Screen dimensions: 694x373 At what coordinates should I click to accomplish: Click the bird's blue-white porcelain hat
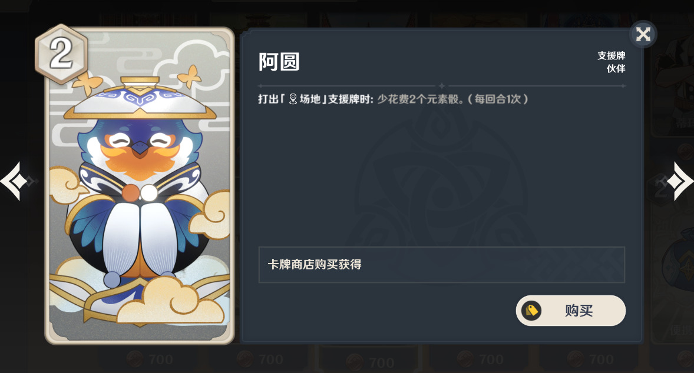(140, 98)
